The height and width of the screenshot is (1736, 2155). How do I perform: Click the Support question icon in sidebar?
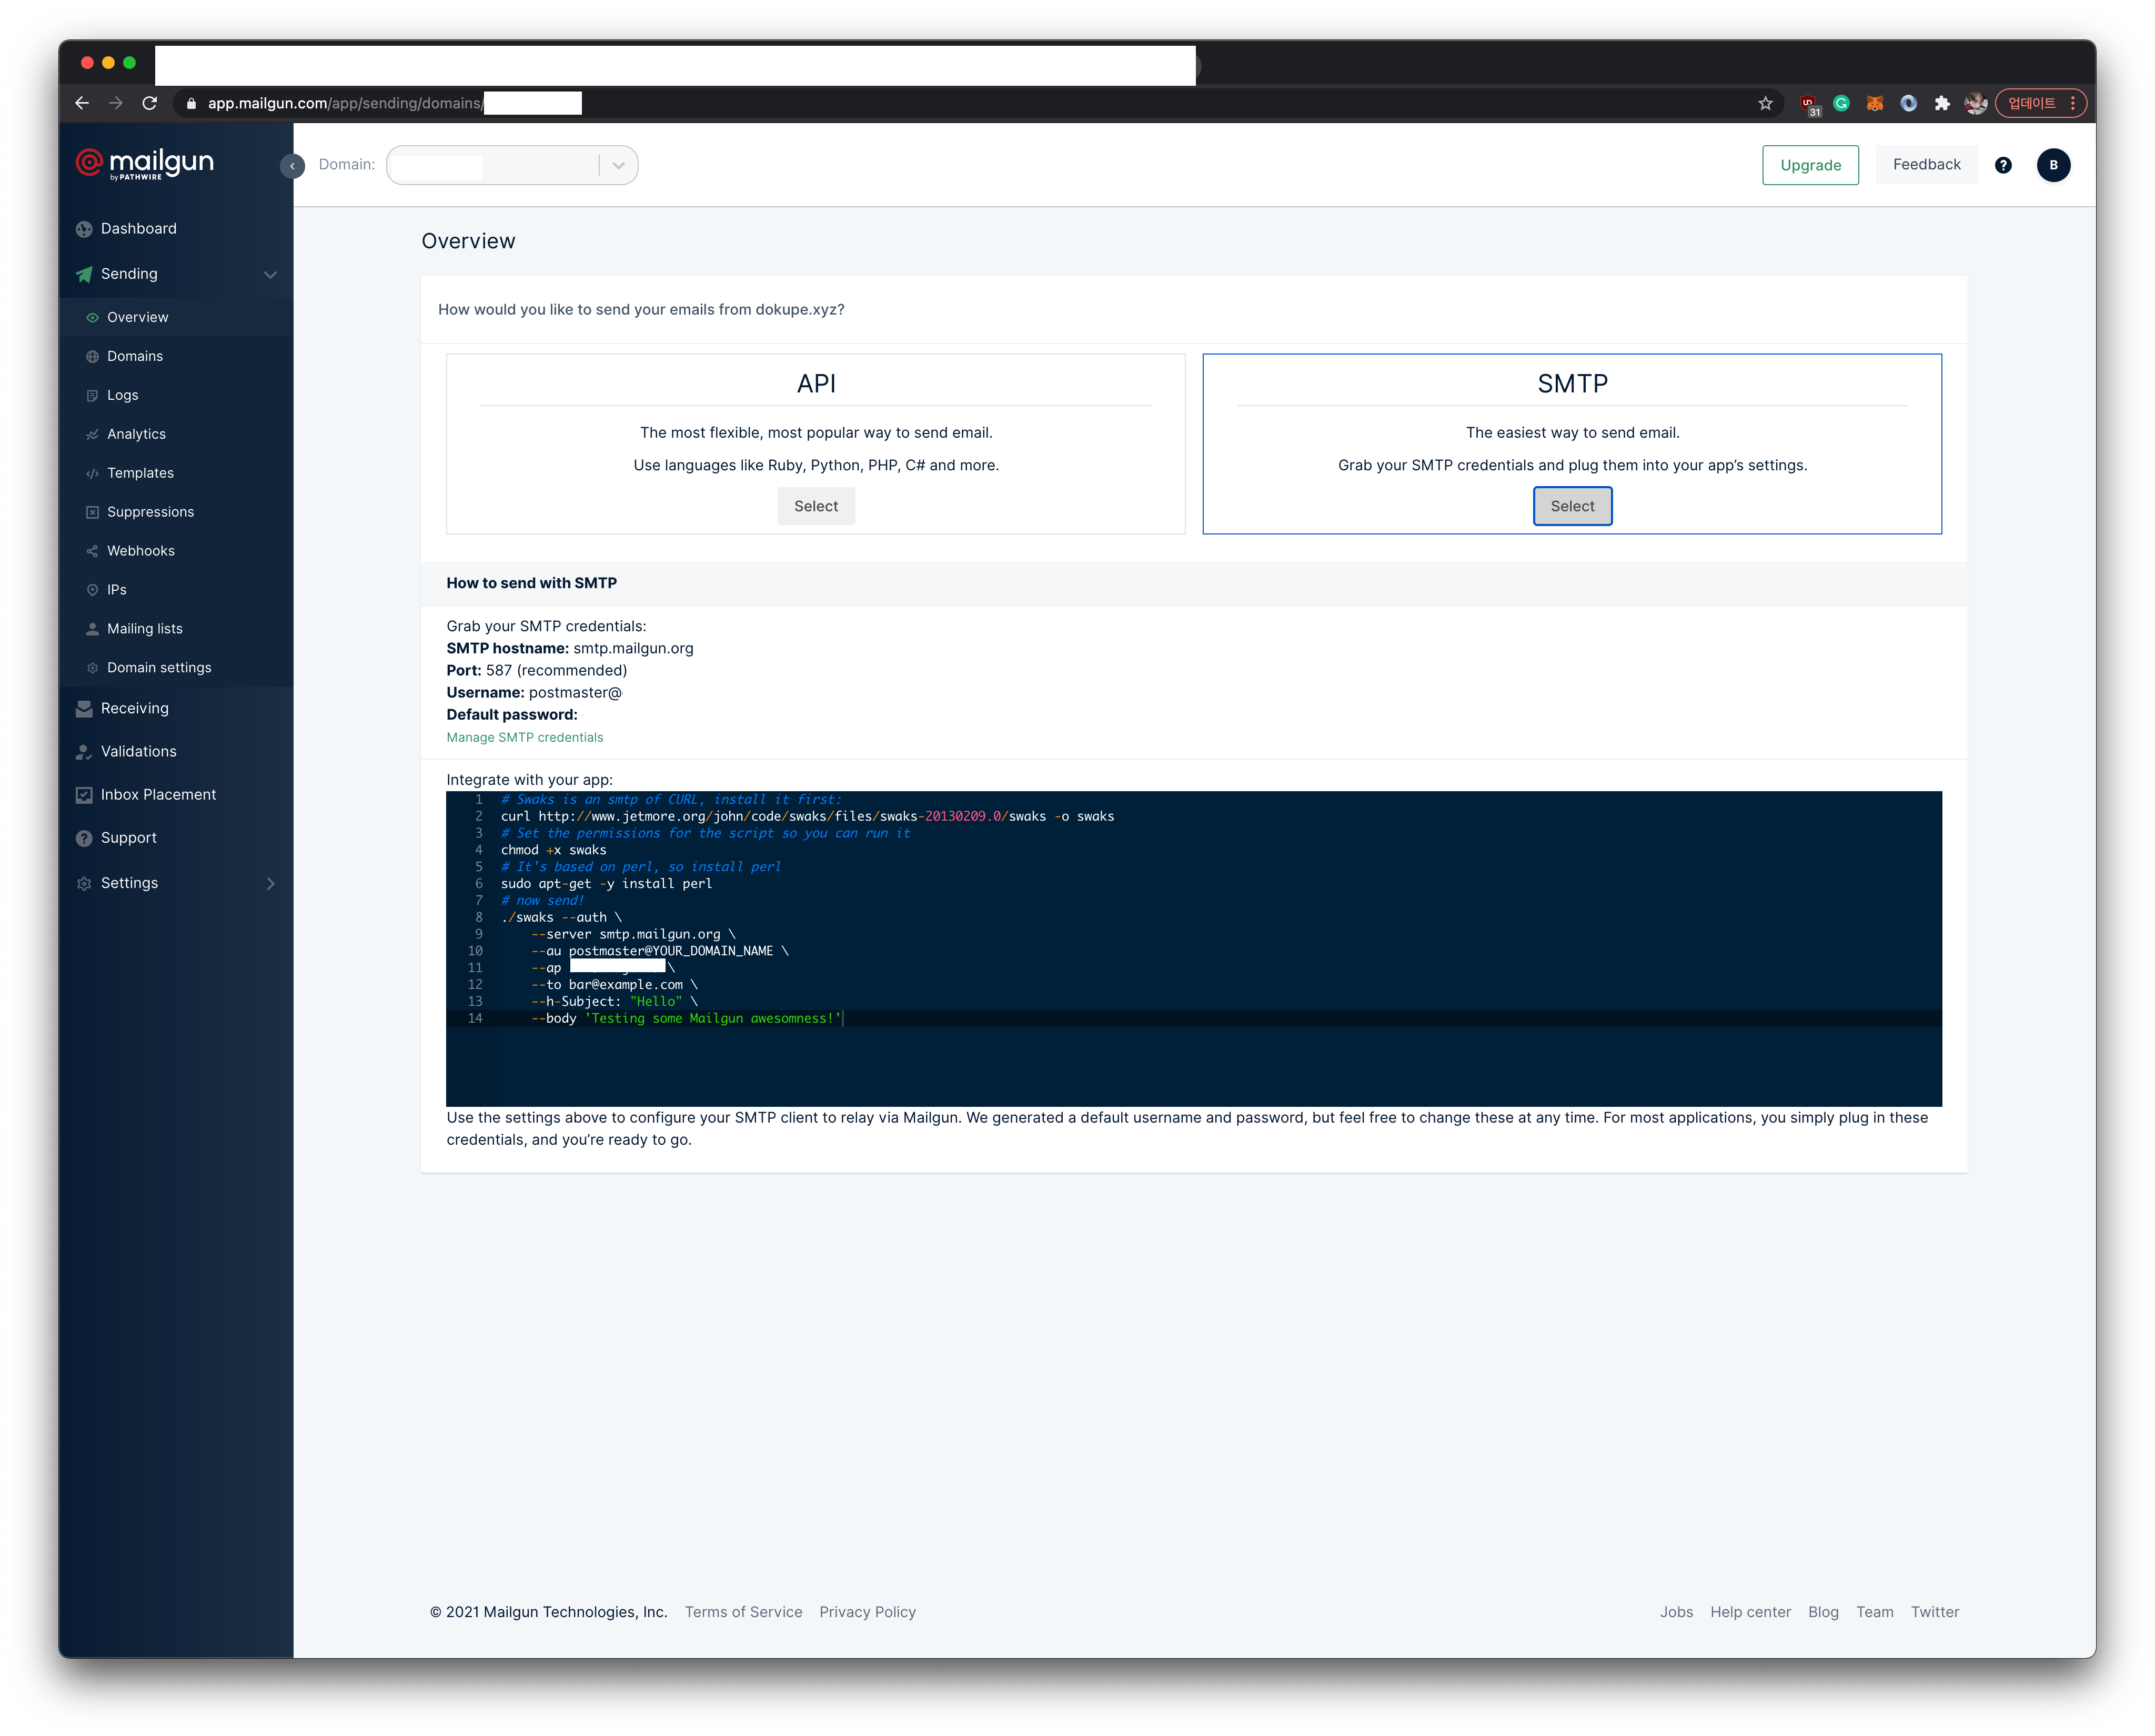84,838
